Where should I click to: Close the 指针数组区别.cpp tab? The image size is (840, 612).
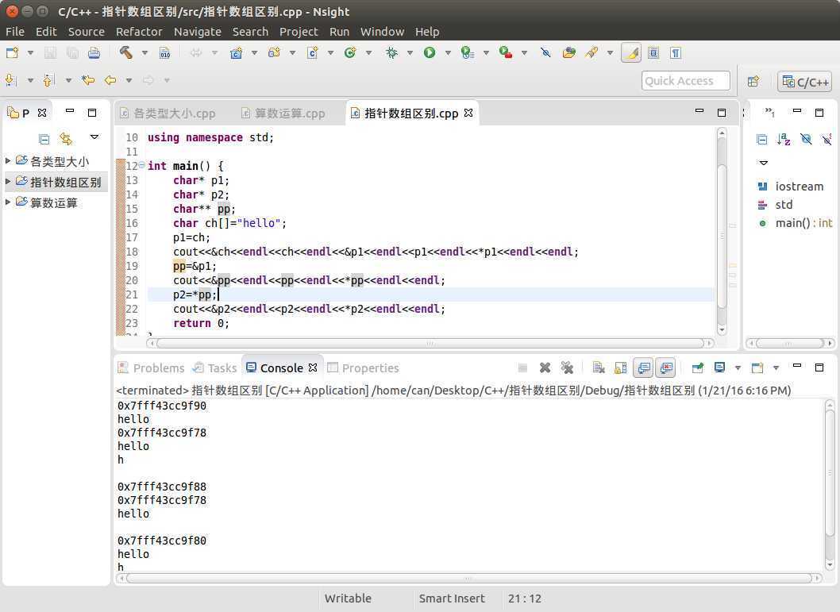pos(468,113)
